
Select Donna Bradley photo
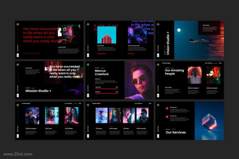(x=72, y=116)
